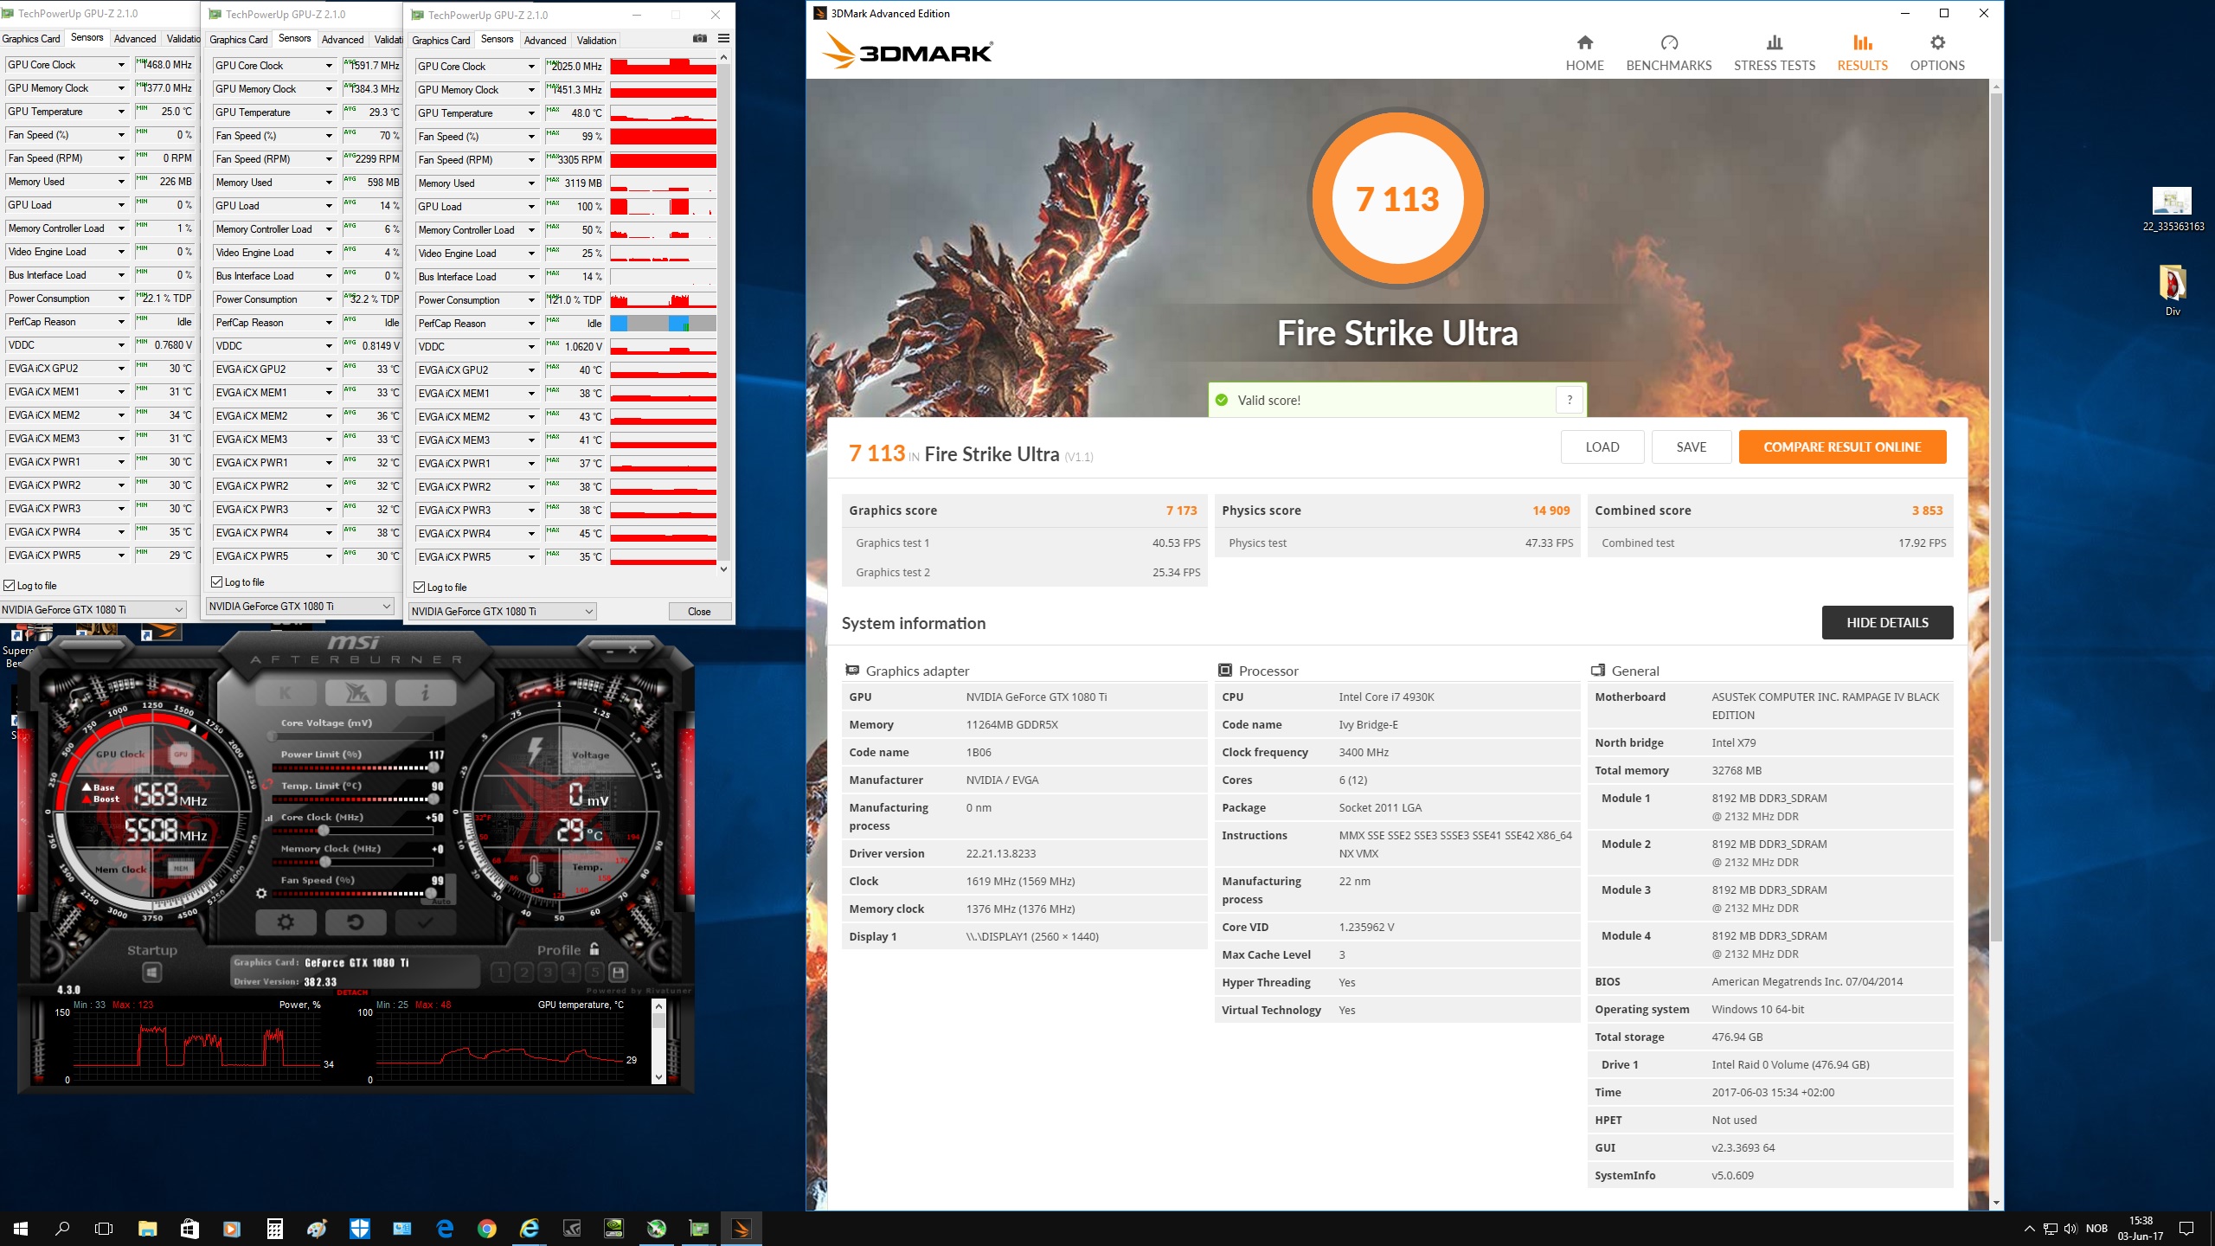
Task: Toggle Afterburner Startup Windows button
Action: click(152, 973)
